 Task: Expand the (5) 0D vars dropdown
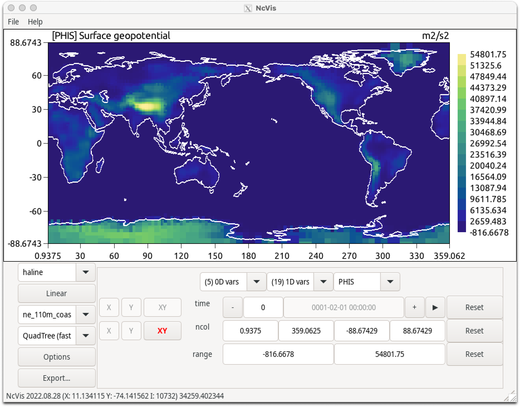(x=256, y=282)
